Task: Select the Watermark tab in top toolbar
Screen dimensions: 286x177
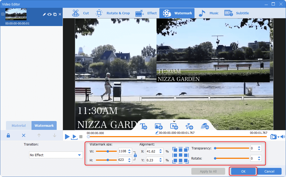Action: pyautogui.click(x=177, y=13)
